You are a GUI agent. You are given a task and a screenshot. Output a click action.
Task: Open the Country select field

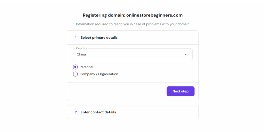[x=133, y=54]
